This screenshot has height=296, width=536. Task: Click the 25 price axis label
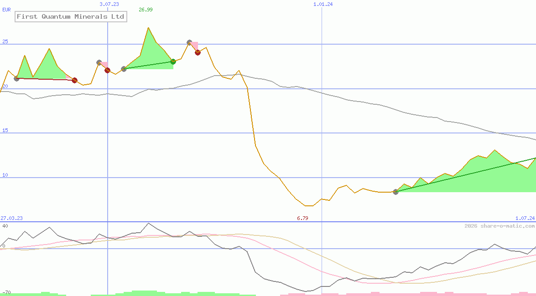pyautogui.click(x=5, y=42)
